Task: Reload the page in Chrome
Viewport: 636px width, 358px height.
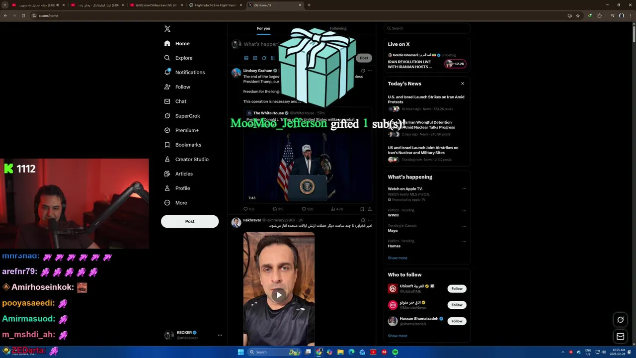Action: tap(23, 15)
